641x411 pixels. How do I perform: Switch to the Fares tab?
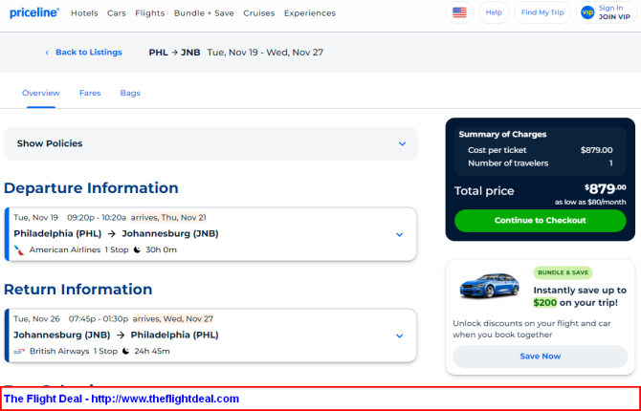pyautogui.click(x=90, y=93)
